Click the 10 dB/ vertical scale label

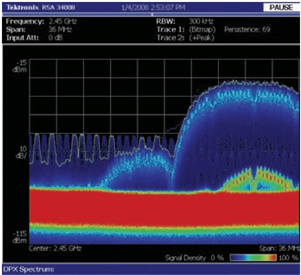point(22,150)
